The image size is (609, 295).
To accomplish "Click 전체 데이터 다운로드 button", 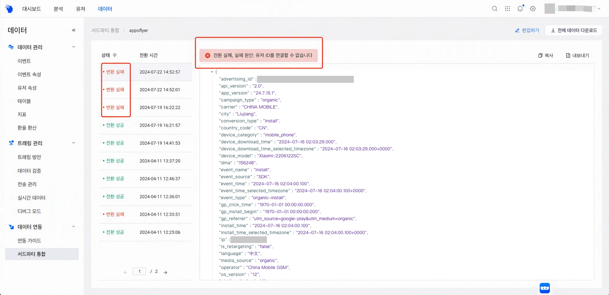I will click(574, 30).
